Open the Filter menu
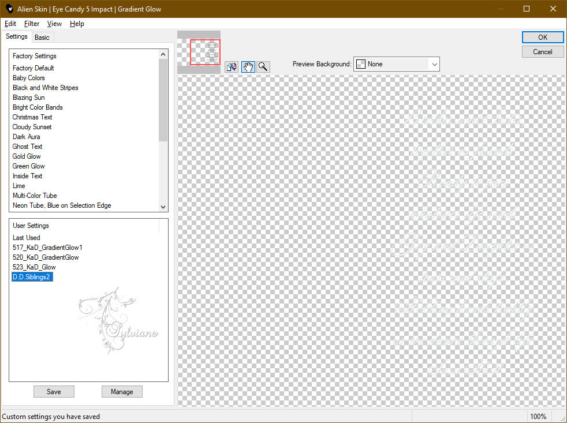 (x=31, y=24)
